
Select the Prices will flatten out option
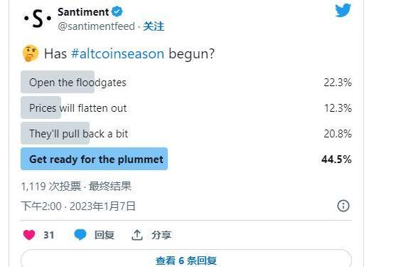(186, 108)
